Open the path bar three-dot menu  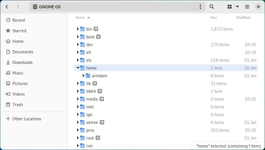coord(200,7)
